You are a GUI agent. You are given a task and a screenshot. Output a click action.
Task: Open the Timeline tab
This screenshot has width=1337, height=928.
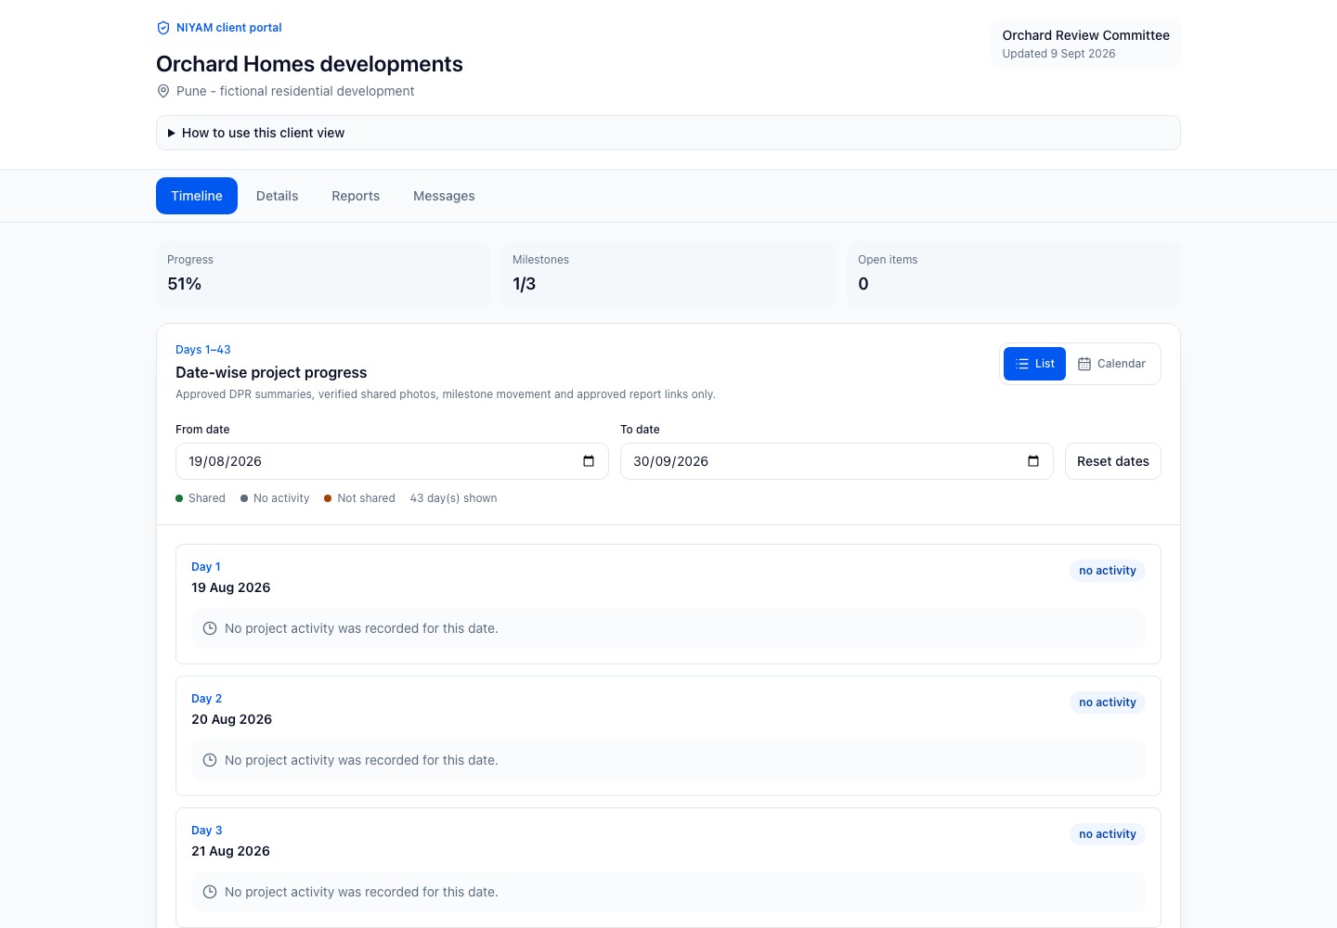coord(197,196)
